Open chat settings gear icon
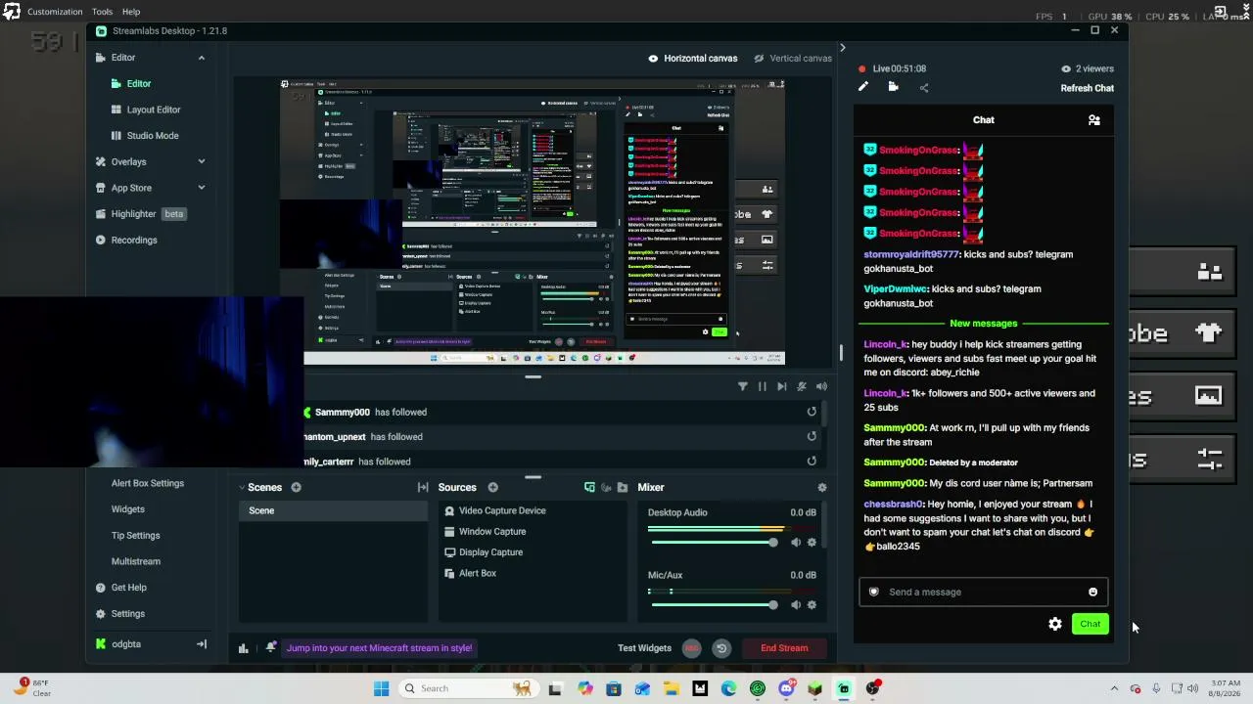Viewport: 1253px width, 704px height. [1055, 624]
